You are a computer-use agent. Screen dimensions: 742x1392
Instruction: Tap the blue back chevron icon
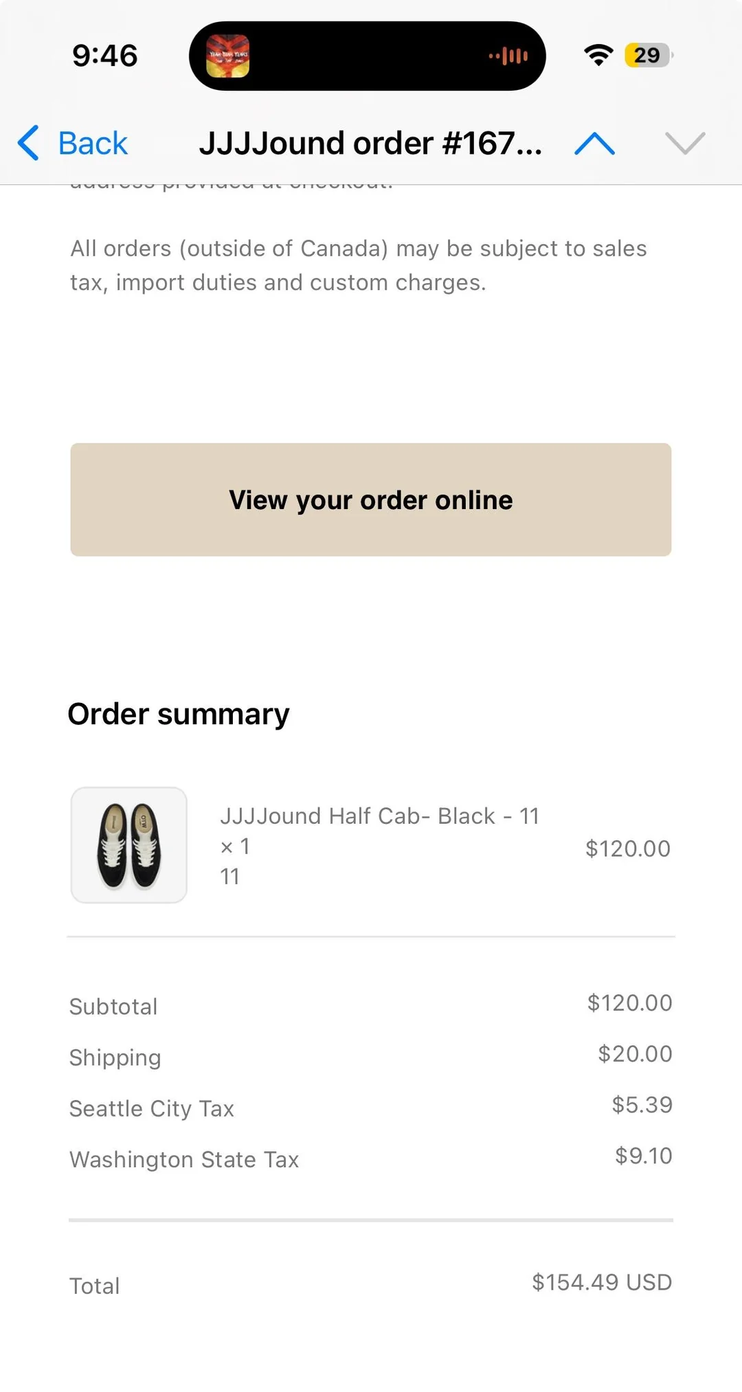pyautogui.click(x=28, y=143)
